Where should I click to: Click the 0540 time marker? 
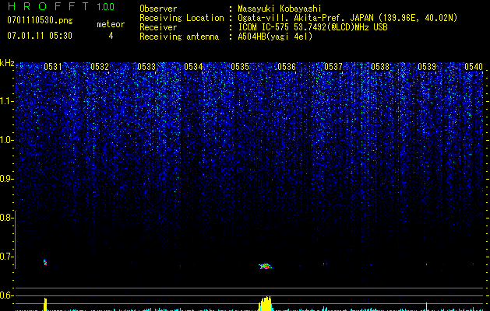click(x=474, y=66)
